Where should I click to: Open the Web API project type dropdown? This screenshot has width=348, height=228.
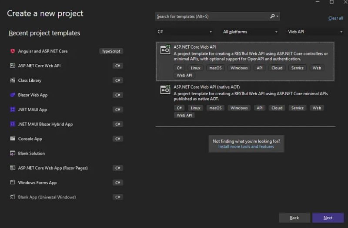coord(315,32)
